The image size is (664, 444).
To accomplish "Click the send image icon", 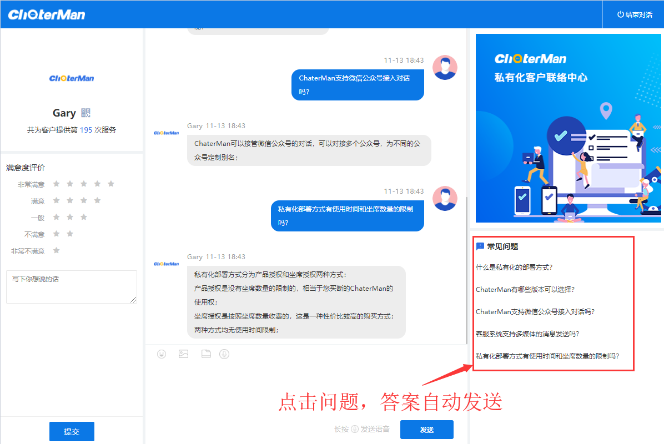I will [x=183, y=354].
